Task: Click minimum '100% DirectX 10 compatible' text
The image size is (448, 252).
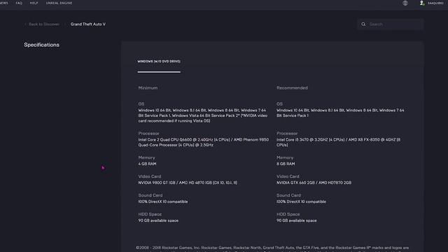Action: point(163,202)
